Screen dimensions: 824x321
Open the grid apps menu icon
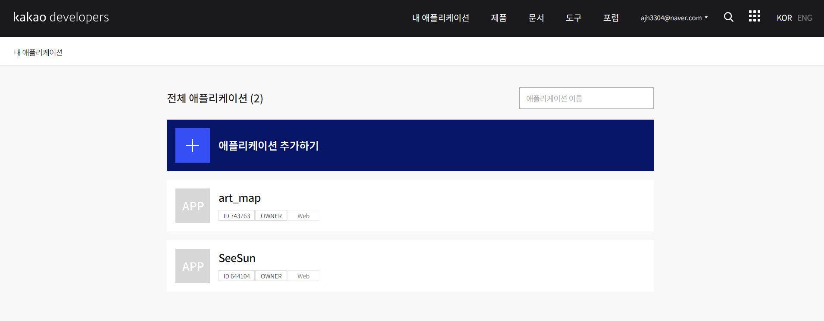pyautogui.click(x=754, y=16)
